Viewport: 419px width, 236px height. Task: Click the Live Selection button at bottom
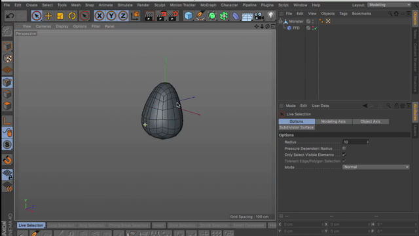click(x=31, y=226)
